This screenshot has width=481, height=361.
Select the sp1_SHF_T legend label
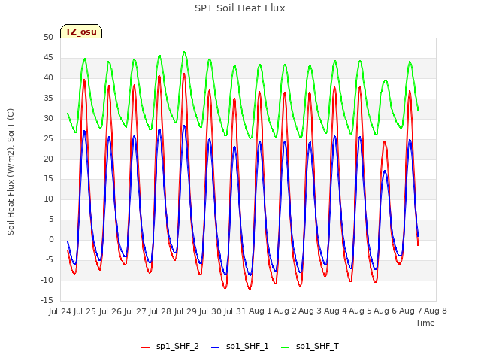(317, 347)
